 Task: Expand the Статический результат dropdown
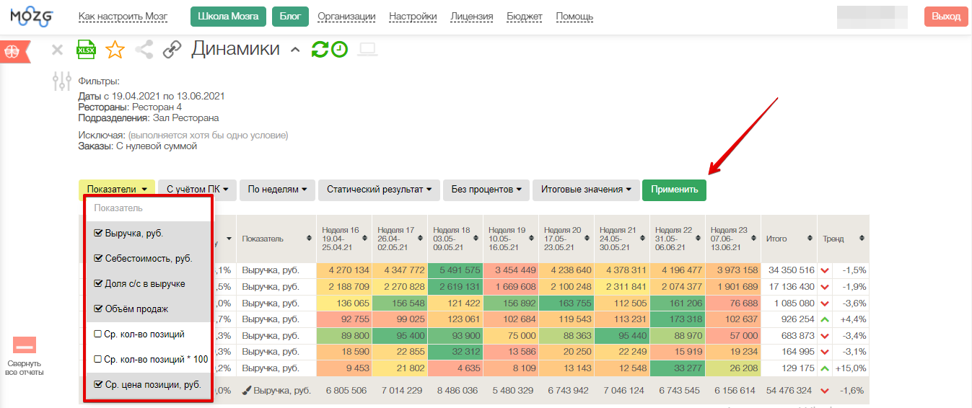pyautogui.click(x=379, y=190)
